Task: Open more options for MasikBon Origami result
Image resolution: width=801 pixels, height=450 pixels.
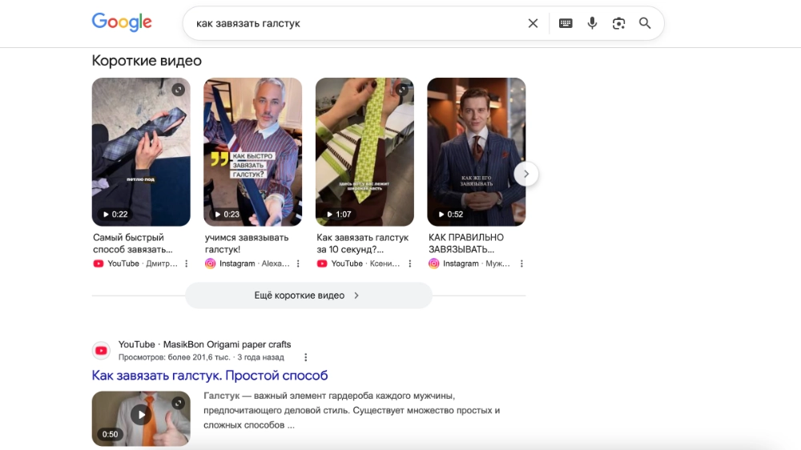Action: (x=305, y=357)
